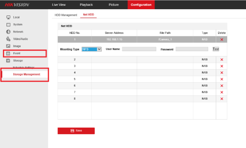Click the Video/Audio microphone icon
Image resolution: width=246 pixels, height=148 pixels.
coord(8,39)
